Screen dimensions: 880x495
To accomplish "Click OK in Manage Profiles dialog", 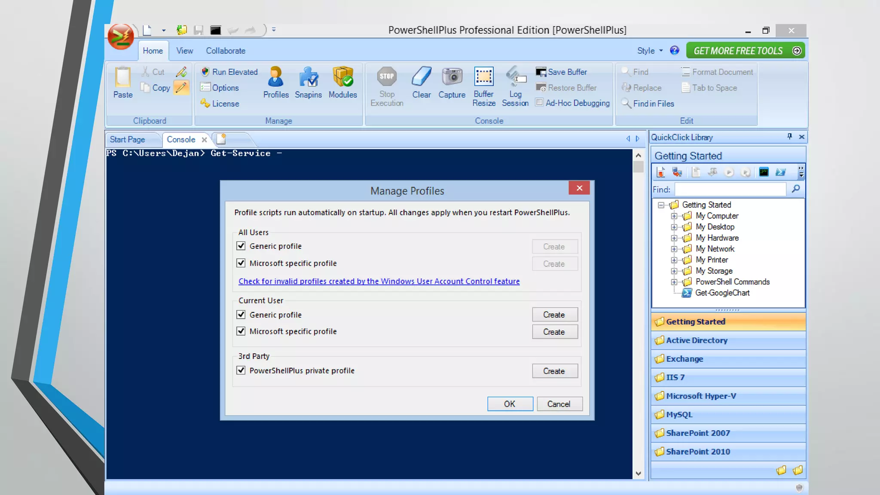I will coord(510,404).
